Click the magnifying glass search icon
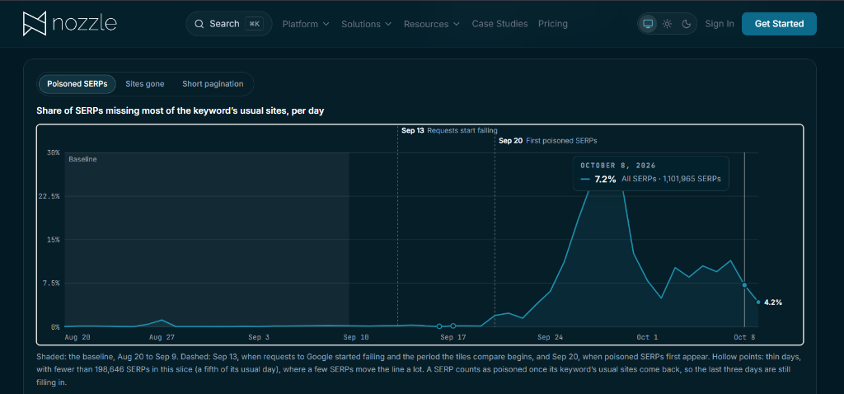The width and height of the screenshot is (844, 394). (x=199, y=24)
